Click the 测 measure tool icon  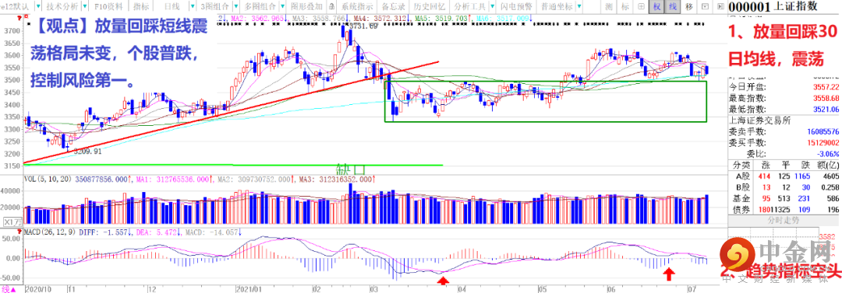608,6
